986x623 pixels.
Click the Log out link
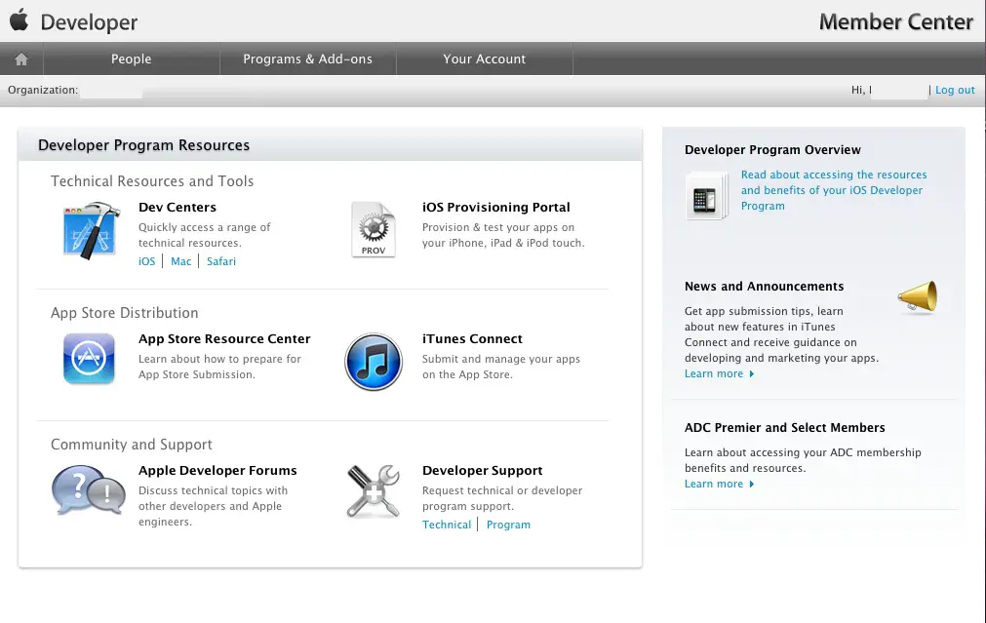(955, 90)
